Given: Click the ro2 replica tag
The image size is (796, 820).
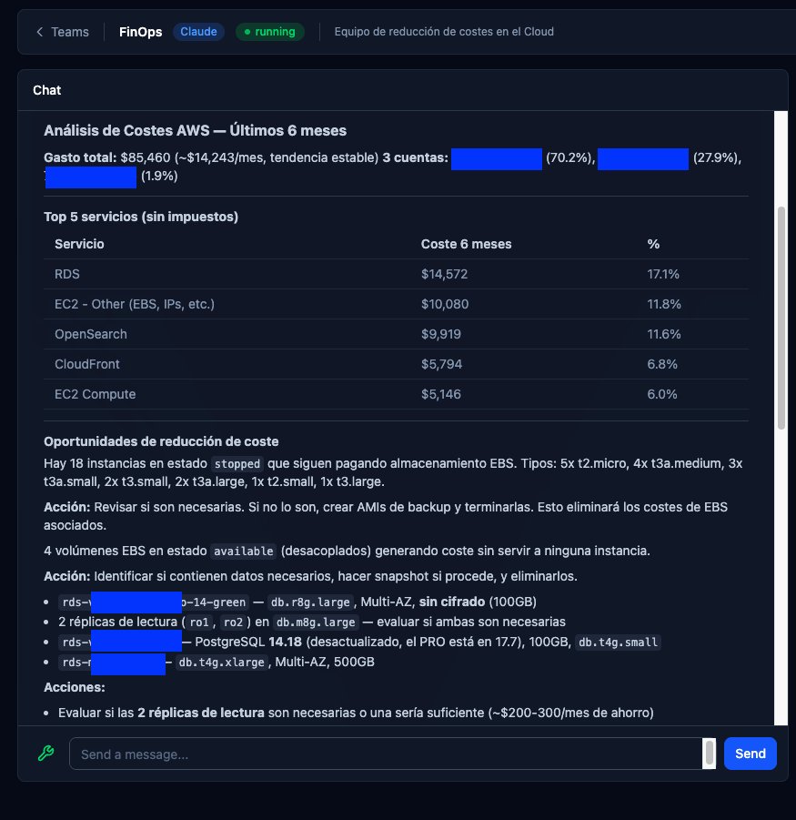Looking at the screenshot, I should coord(234,623).
